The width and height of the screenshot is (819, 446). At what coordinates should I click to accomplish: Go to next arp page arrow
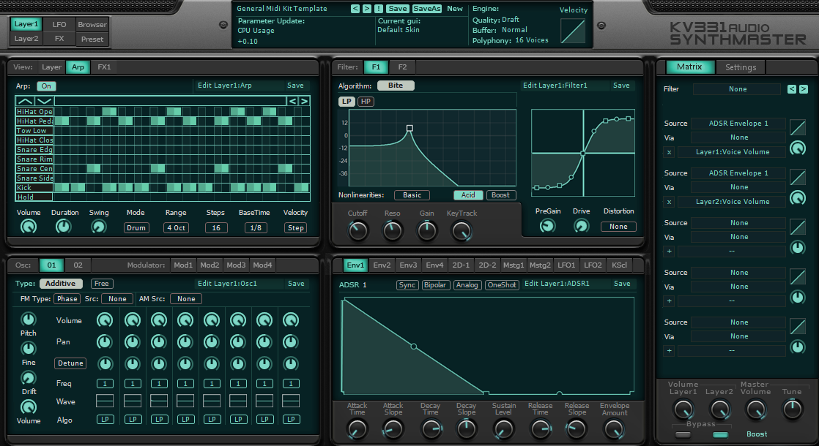304,101
